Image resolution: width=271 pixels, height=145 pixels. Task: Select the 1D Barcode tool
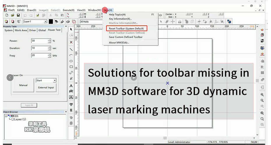tap(71, 105)
